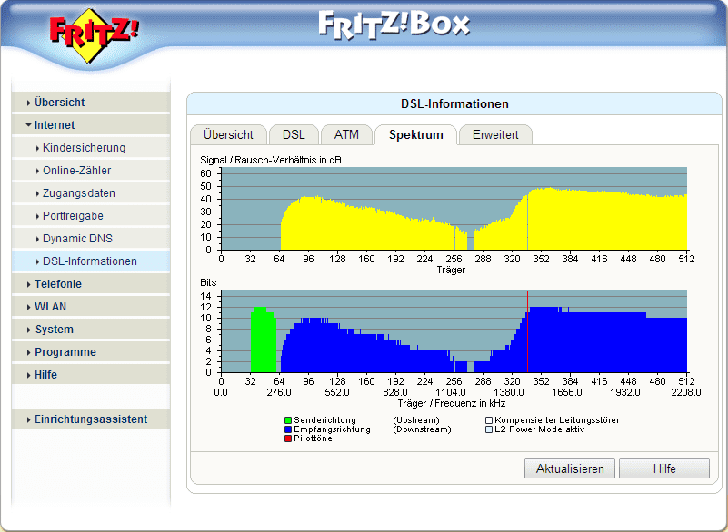Expand the System section arrow
This screenshot has width=728, height=532.
click(29, 330)
